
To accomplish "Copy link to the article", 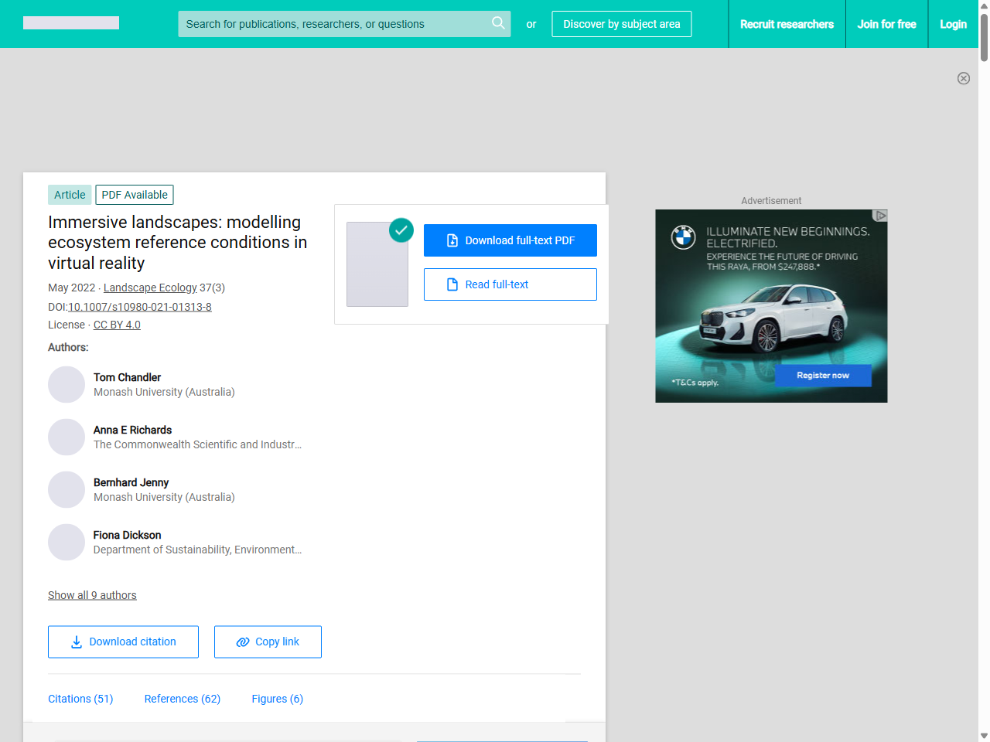I will [268, 642].
